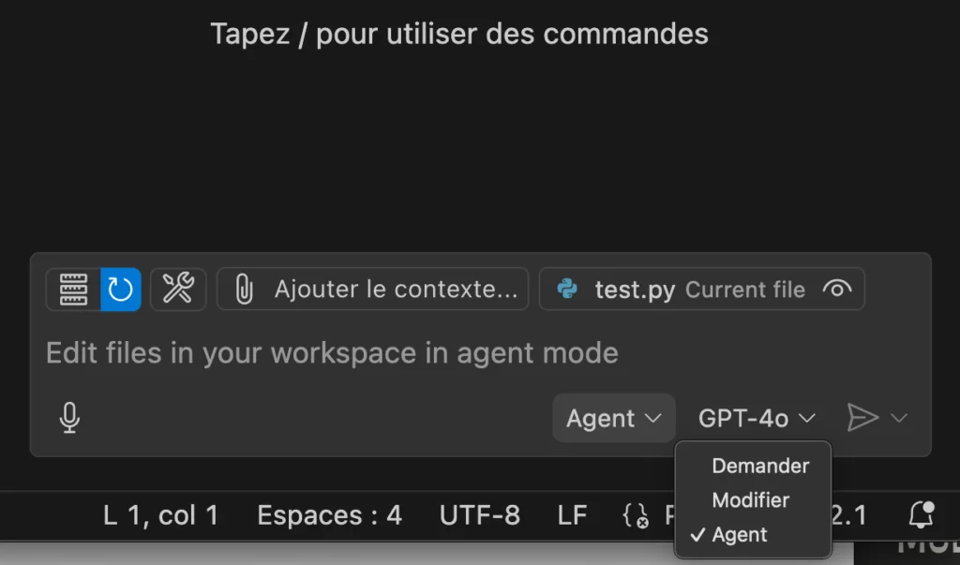960x565 pixels.
Task: Open the tools wrench-and-screwdriver icon
Action: pyautogui.click(x=178, y=289)
